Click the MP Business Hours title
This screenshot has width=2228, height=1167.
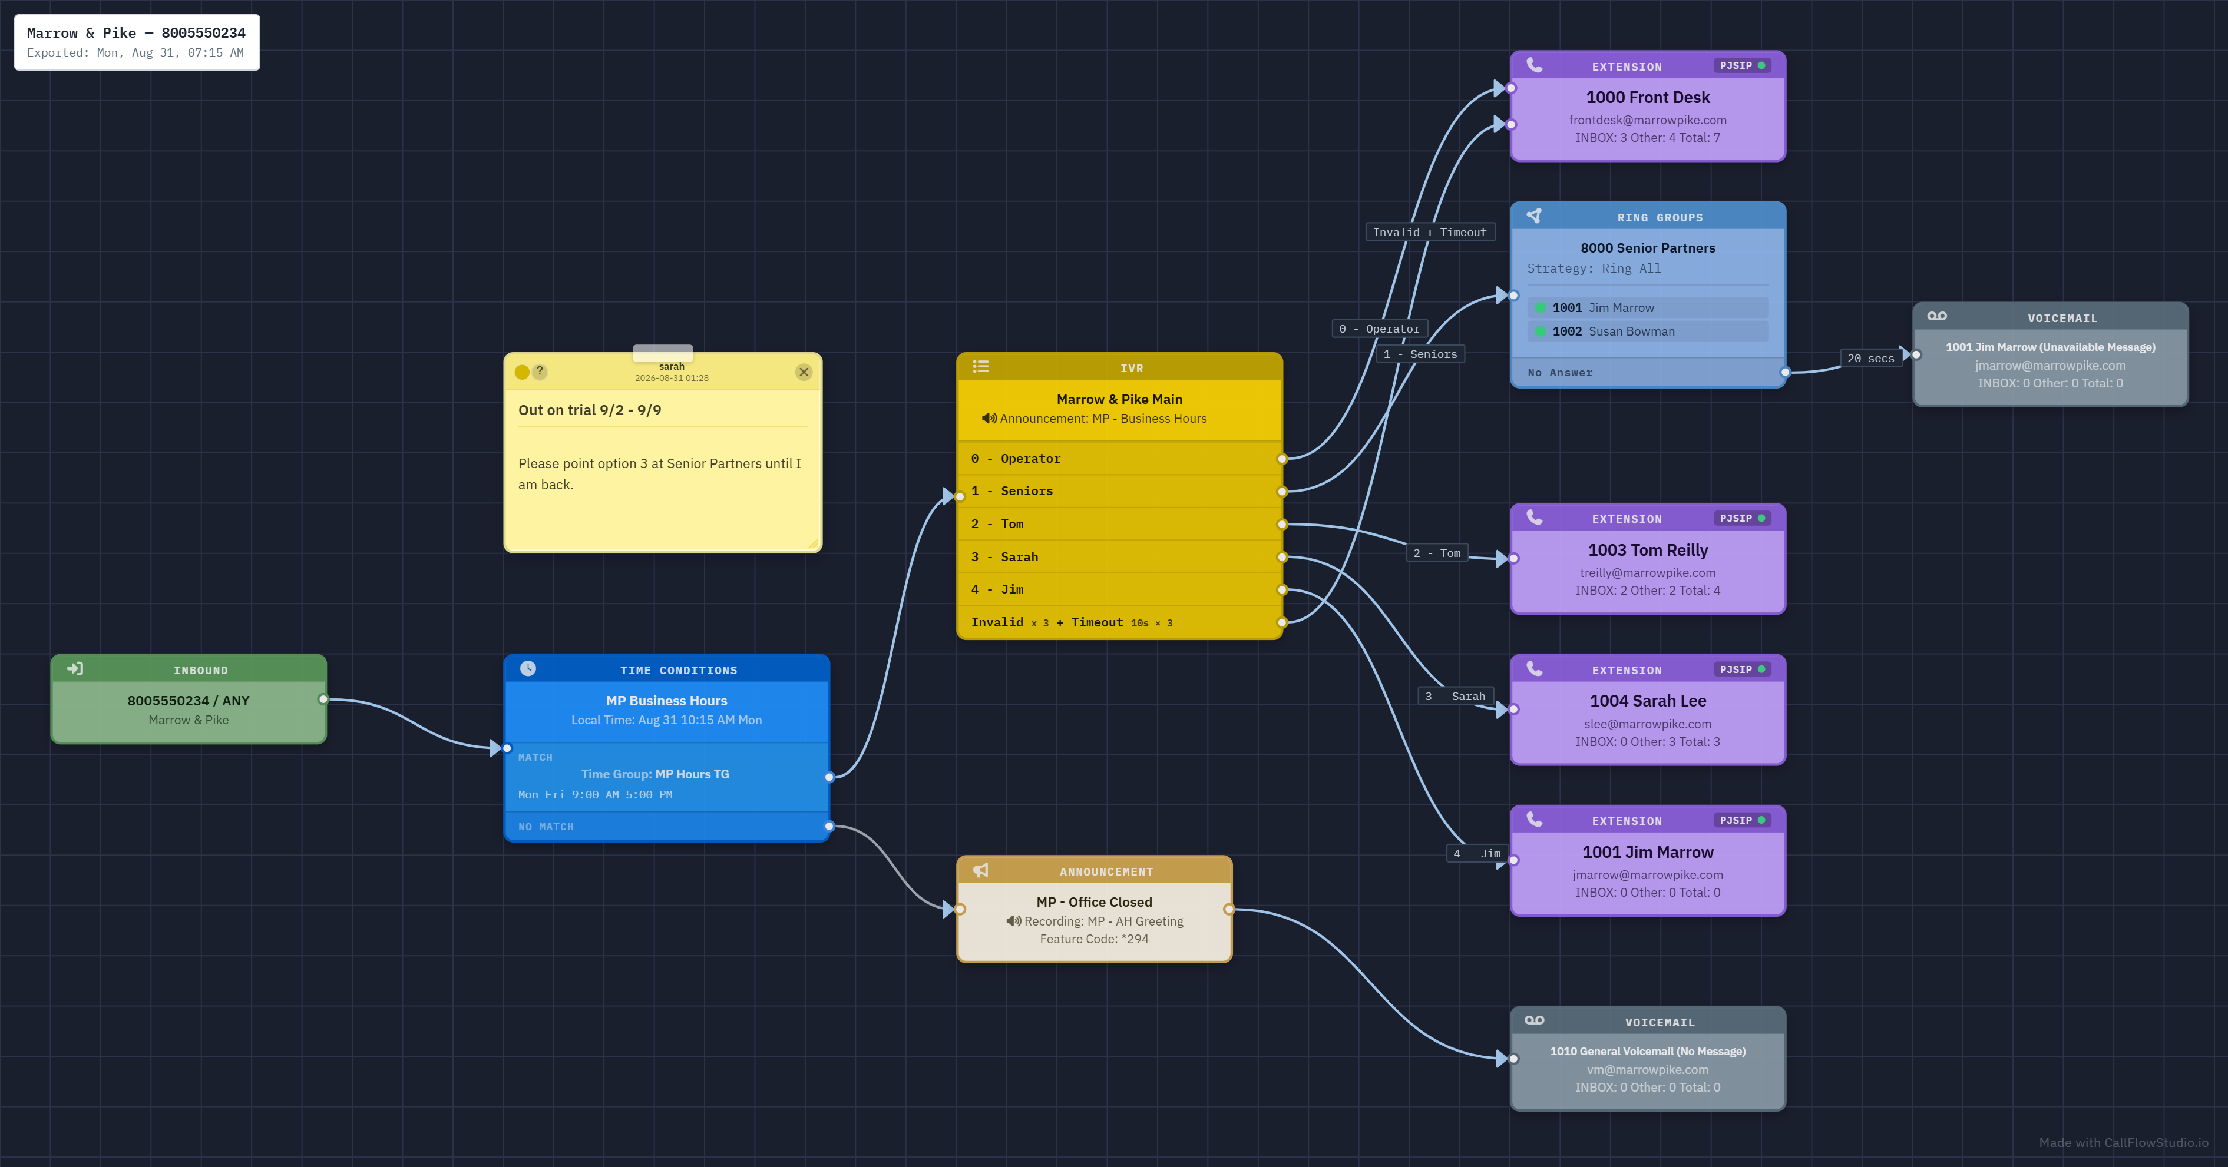(666, 701)
